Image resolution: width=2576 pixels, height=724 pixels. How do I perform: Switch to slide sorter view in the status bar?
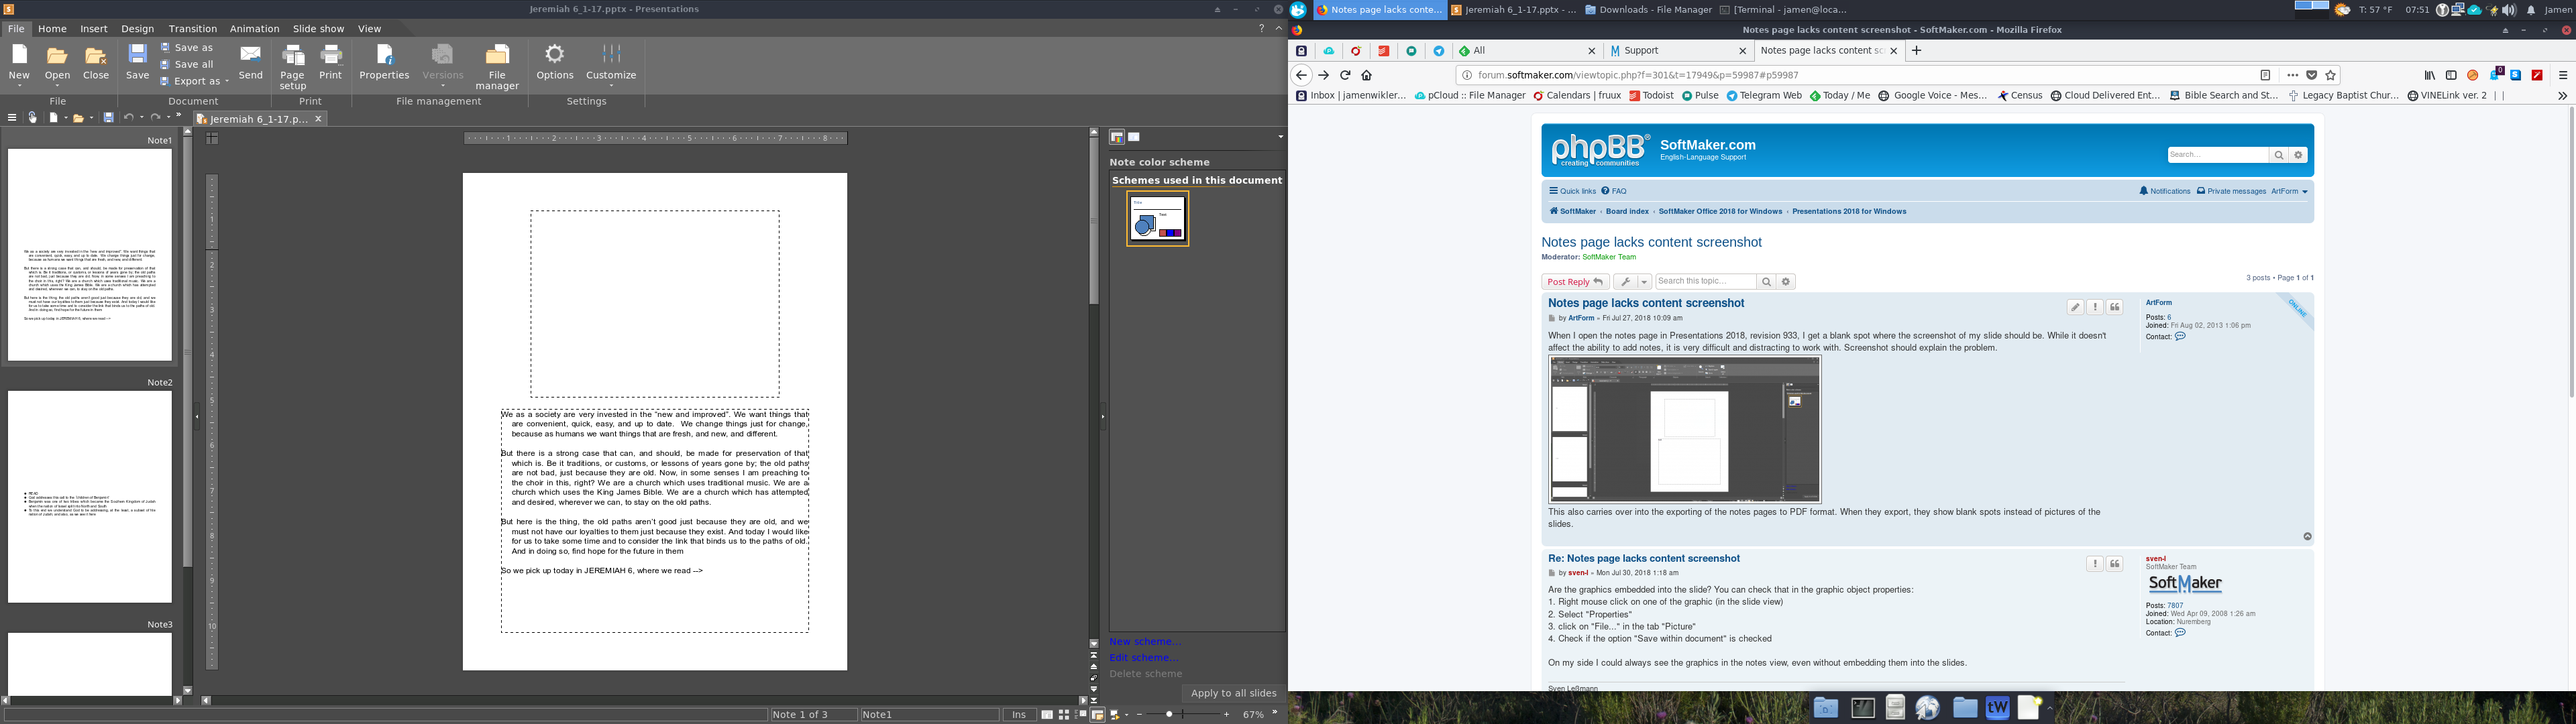[1064, 715]
